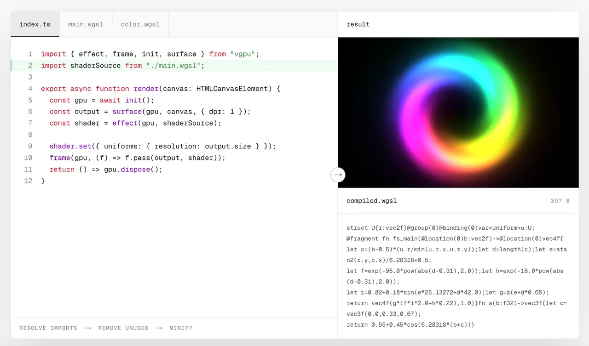
Task: Click the "const gpu = await init();" line
Action: coord(102,100)
